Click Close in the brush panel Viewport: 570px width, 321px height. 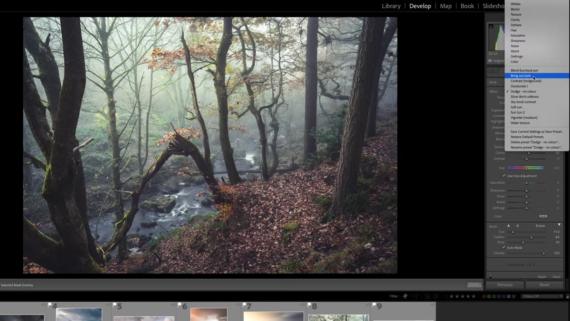556,277
